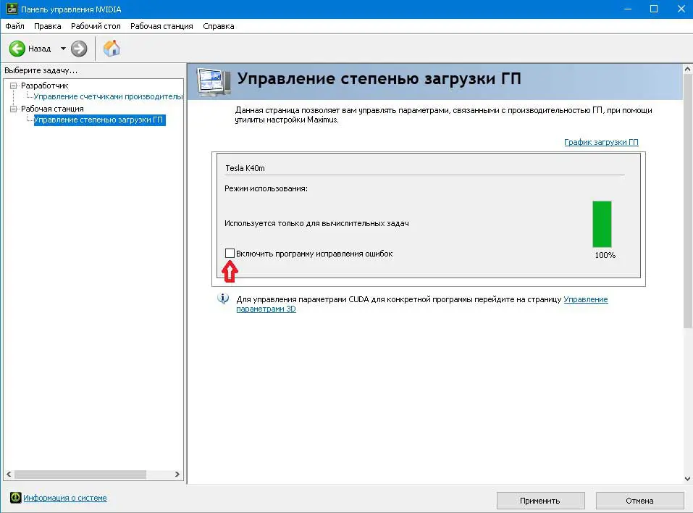Click the green Back arrow icon

17,49
